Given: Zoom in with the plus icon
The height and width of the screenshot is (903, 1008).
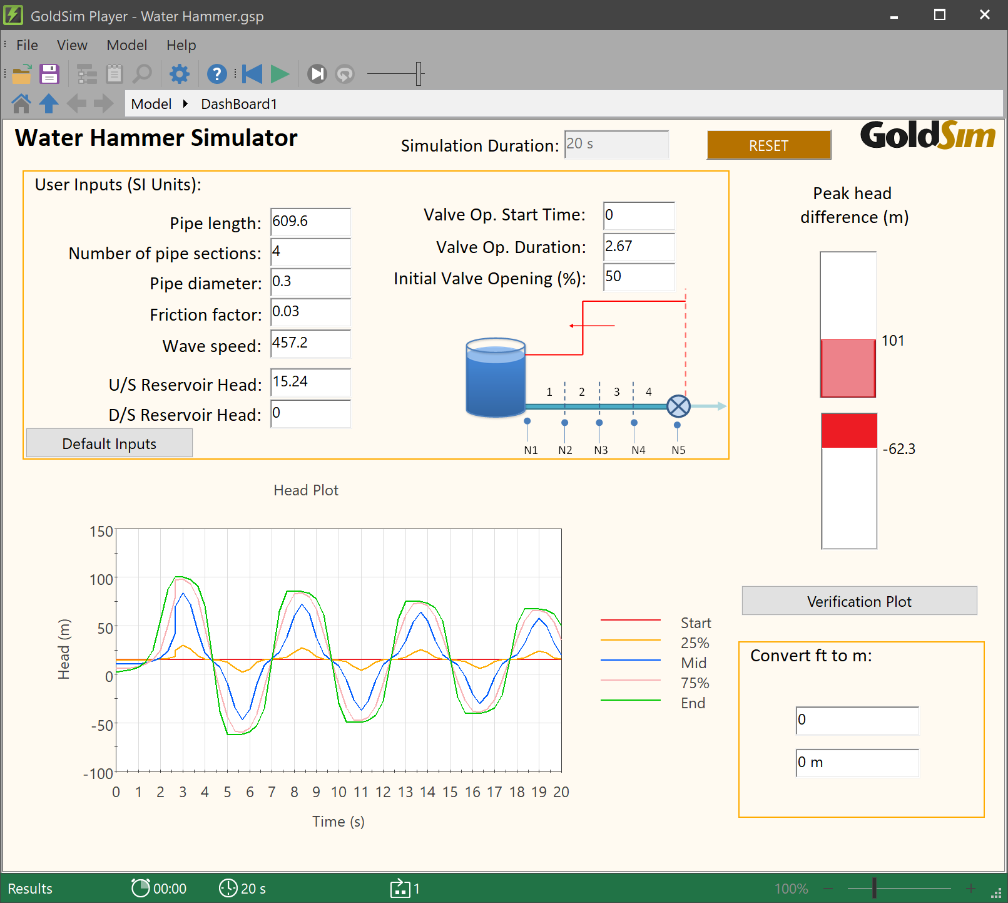Looking at the screenshot, I should click(x=971, y=889).
